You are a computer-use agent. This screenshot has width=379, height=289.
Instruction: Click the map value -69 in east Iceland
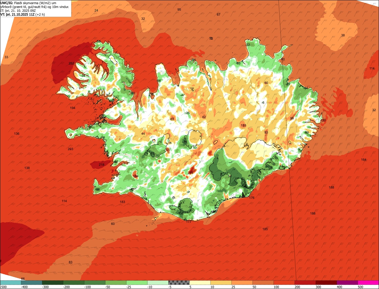point(306,132)
